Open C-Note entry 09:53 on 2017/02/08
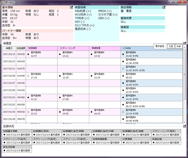 (x=152, y=76)
